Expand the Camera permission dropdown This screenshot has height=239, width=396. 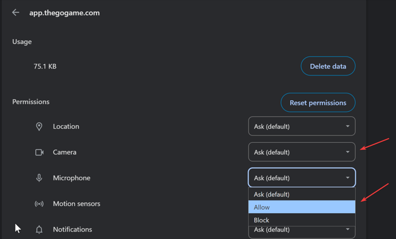[x=302, y=153]
